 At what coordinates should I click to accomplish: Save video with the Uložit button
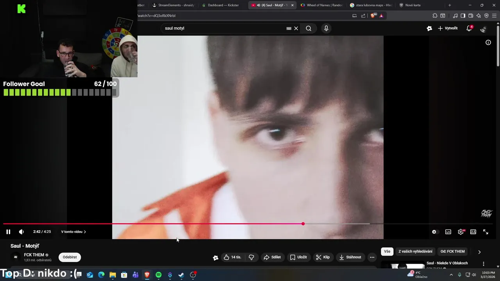coord(298,257)
